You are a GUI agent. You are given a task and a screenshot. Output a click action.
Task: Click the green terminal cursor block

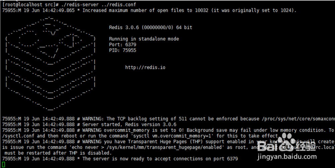[4, 164]
